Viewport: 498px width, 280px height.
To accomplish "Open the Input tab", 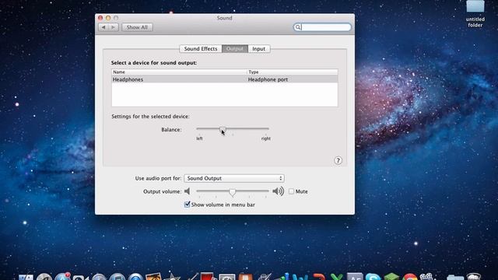I will (259, 48).
